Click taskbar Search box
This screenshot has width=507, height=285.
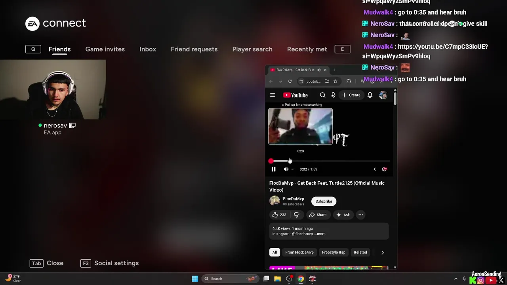[231, 279]
